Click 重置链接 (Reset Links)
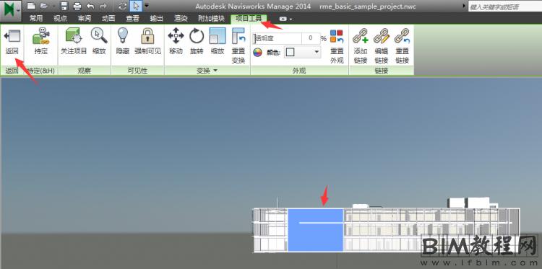Screen dimensions: 542x269 (403, 47)
